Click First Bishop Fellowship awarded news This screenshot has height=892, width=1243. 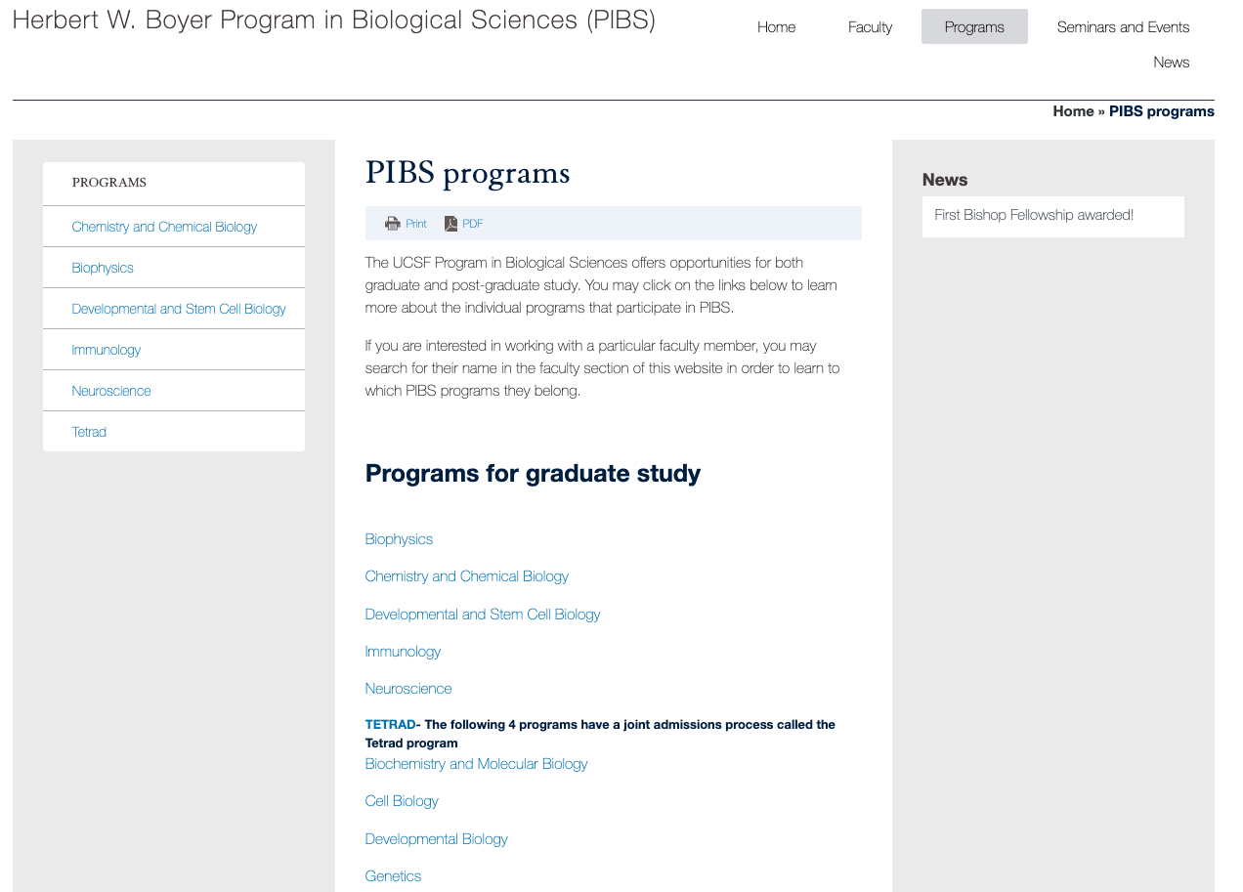1034,215
